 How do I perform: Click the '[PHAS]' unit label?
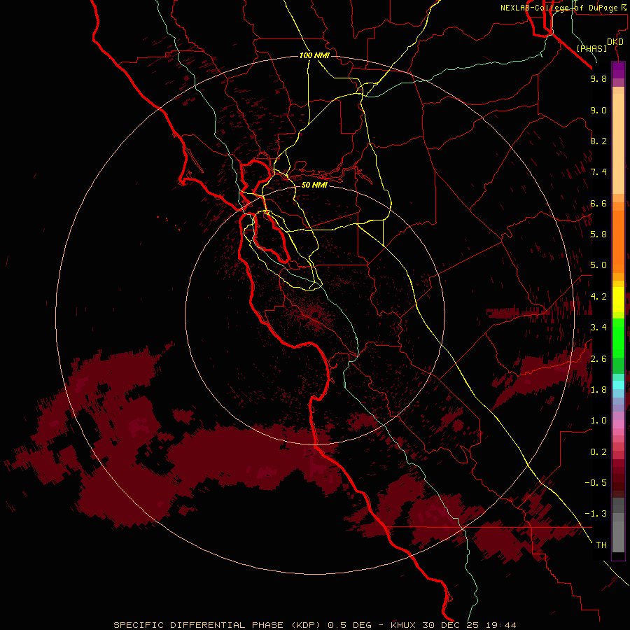click(591, 48)
